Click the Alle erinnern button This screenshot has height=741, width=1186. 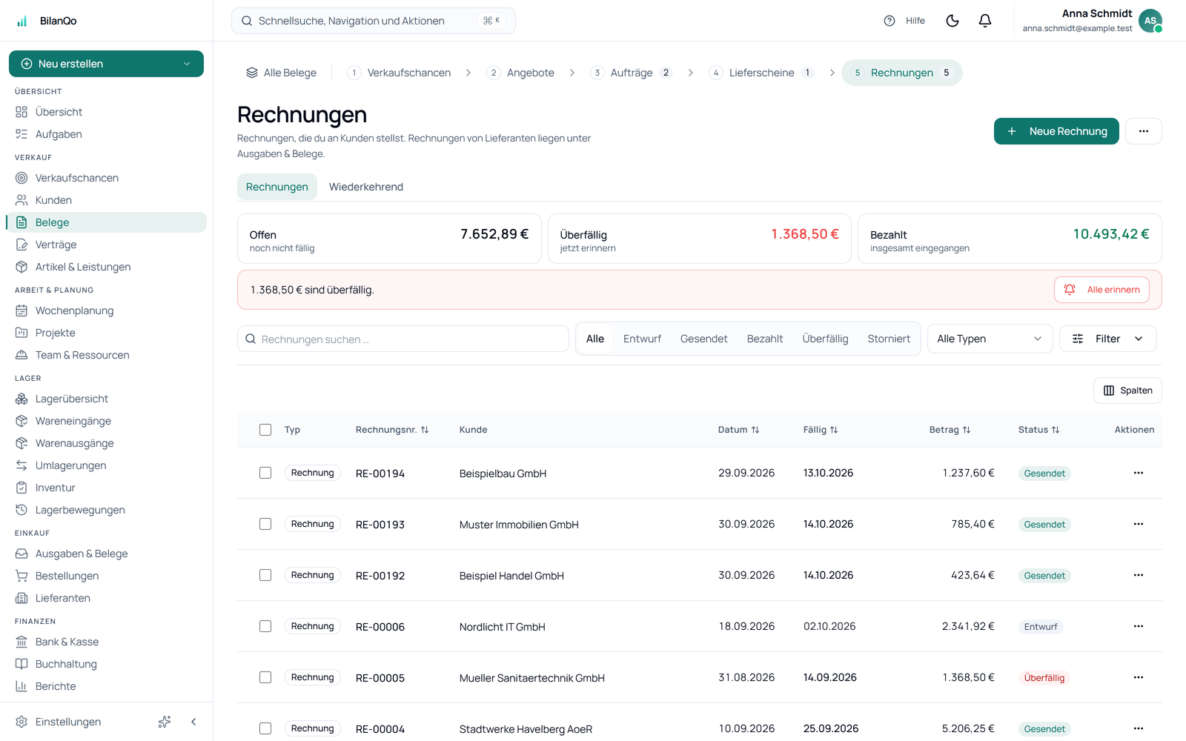[1101, 290]
